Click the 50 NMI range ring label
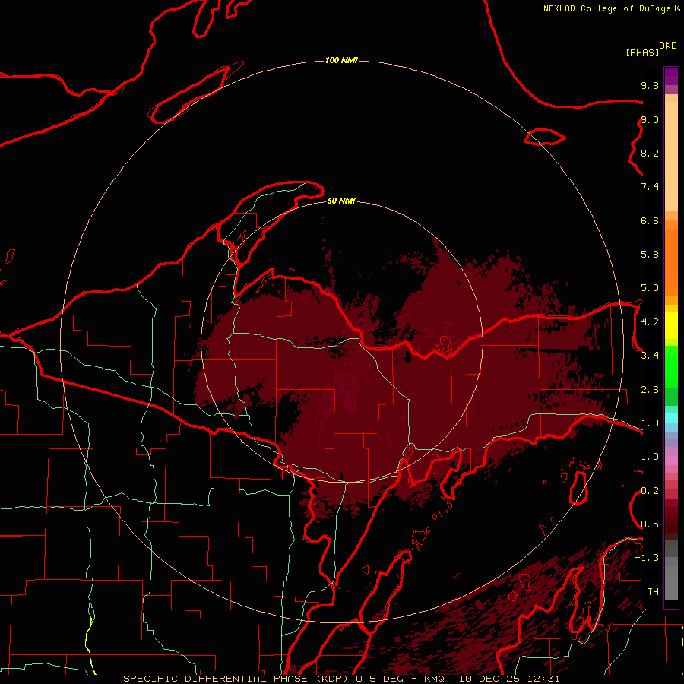Screen dimensions: 684x684 [341, 201]
